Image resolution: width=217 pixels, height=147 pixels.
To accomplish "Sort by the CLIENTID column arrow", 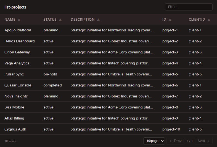I will [209, 20].
